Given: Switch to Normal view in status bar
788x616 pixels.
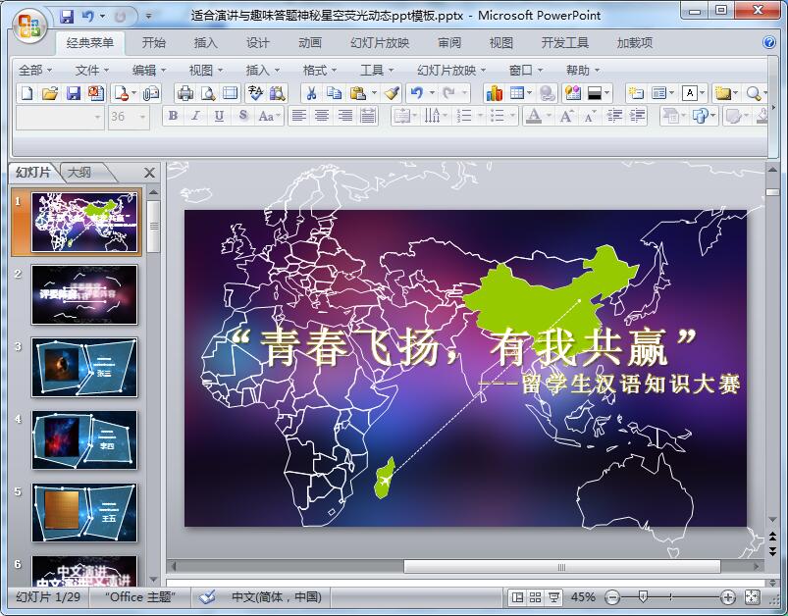Looking at the screenshot, I should (x=517, y=597).
